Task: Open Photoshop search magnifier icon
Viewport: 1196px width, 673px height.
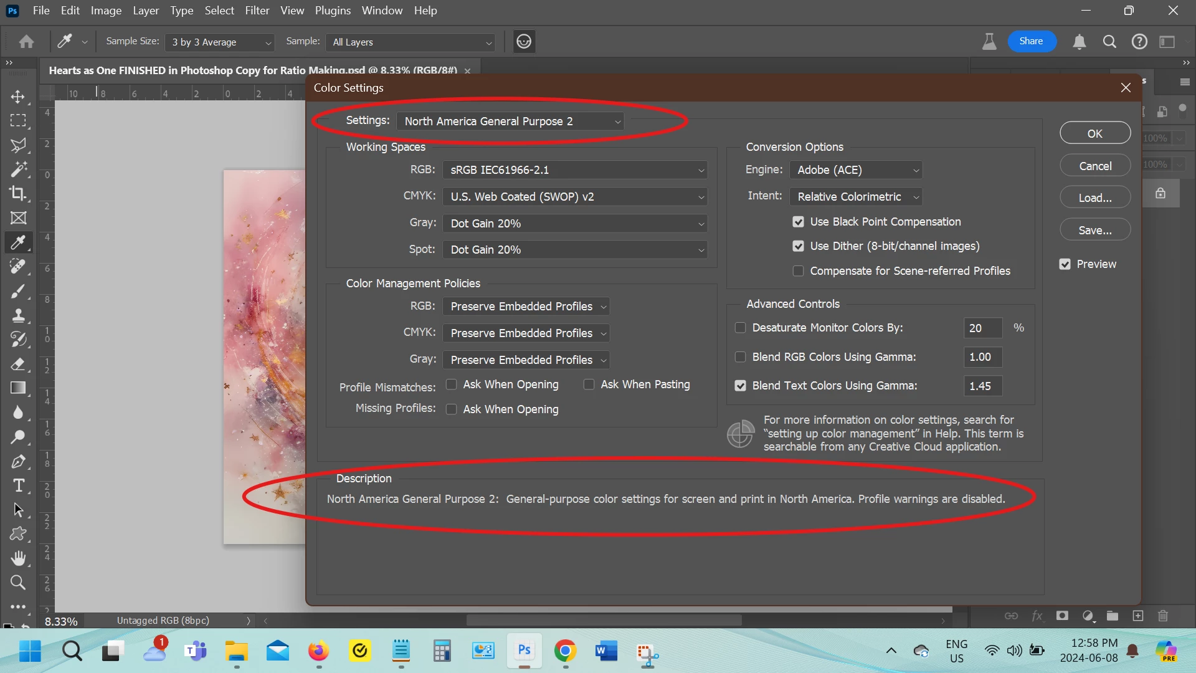Action: [1109, 42]
